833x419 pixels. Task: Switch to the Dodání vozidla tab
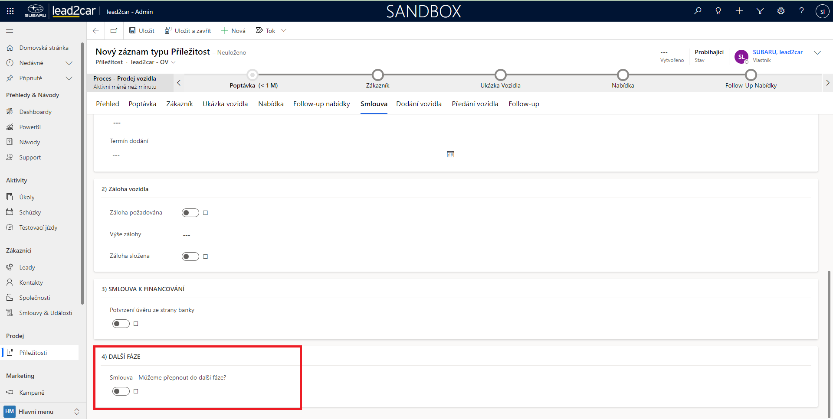419,104
